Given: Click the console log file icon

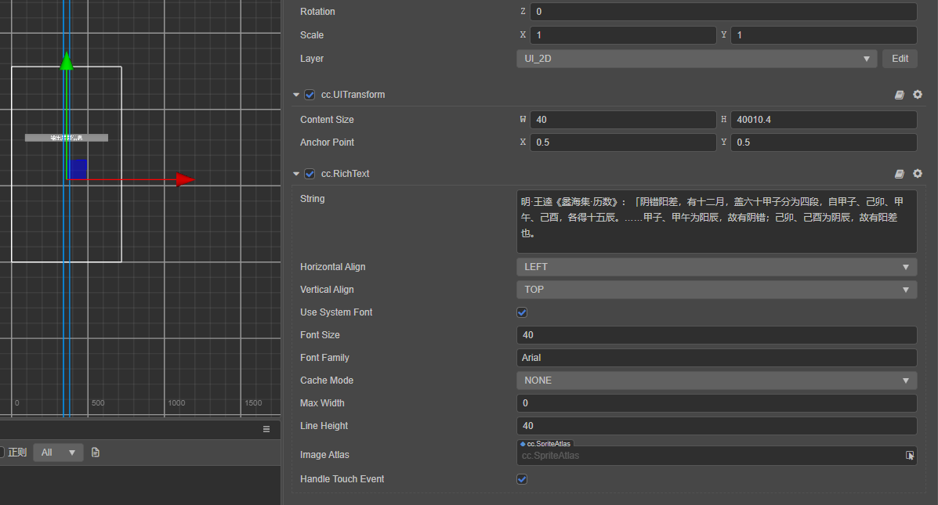Looking at the screenshot, I should point(95,453).
